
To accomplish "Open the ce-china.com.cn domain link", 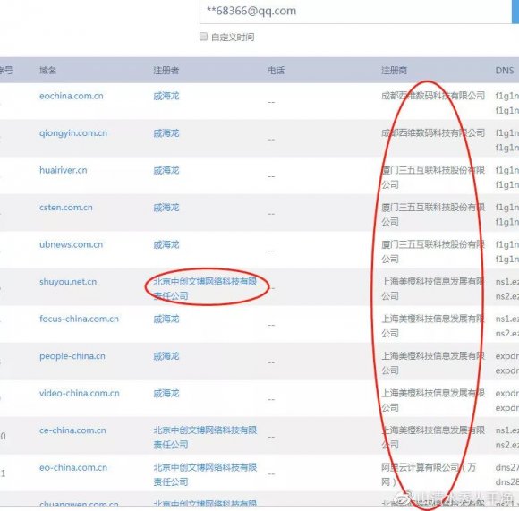I will point(72,430).
